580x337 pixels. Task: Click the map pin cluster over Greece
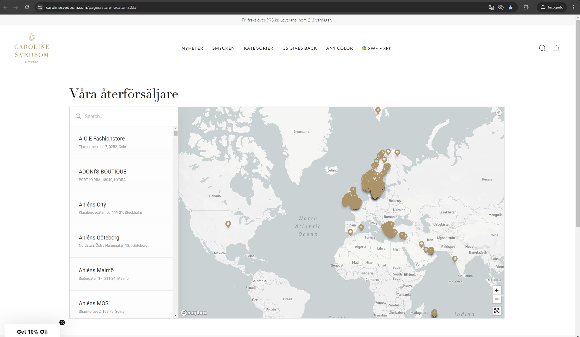pos(390,230)
